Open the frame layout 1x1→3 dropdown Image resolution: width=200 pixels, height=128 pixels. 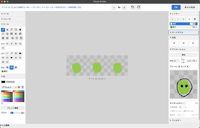[192, 61]
